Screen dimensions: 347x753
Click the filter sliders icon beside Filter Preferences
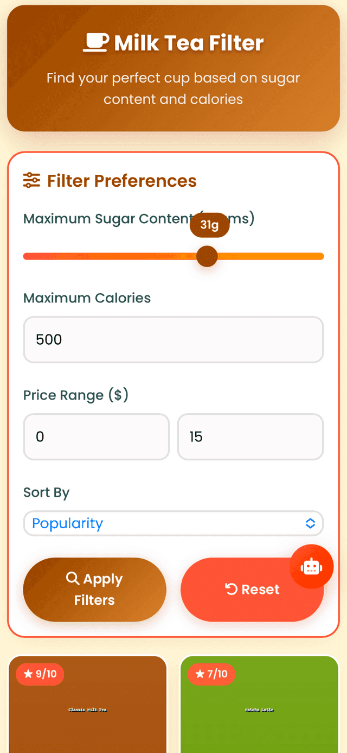tap(31, 181)
